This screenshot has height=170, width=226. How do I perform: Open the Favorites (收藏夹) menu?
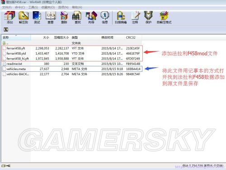48,7
